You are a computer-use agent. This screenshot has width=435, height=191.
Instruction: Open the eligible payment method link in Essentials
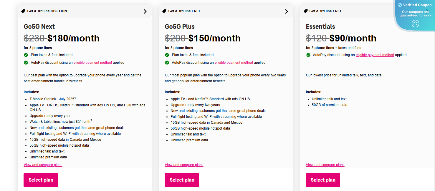[x=375, y=55]
